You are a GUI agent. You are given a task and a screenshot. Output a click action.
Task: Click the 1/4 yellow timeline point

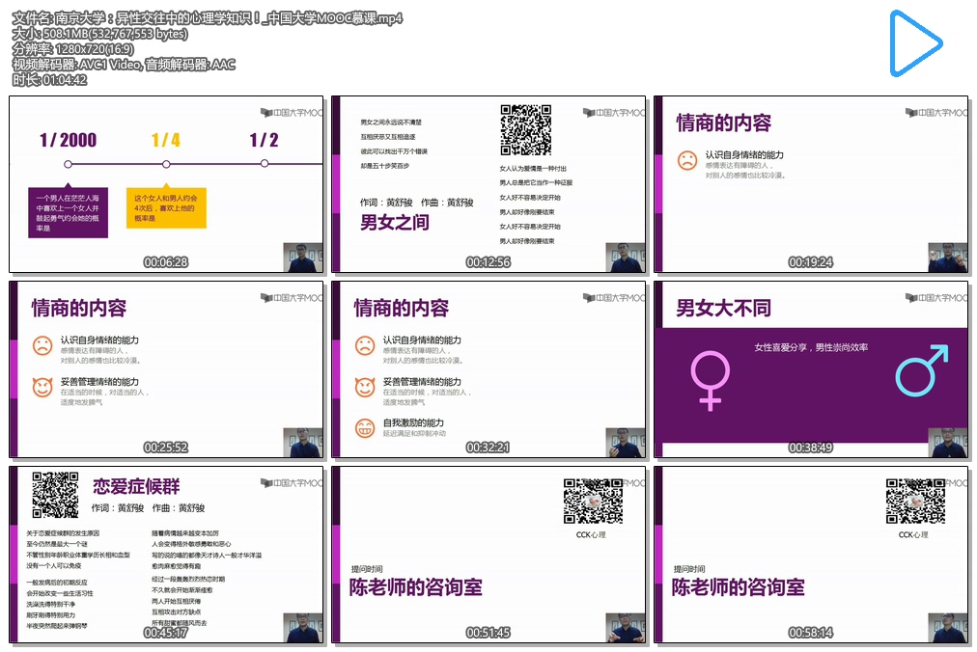(x=166, y=164)
